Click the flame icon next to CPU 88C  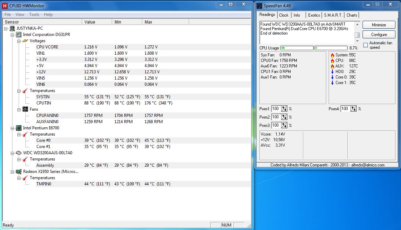pyautogui.click(x=332, y=61)
